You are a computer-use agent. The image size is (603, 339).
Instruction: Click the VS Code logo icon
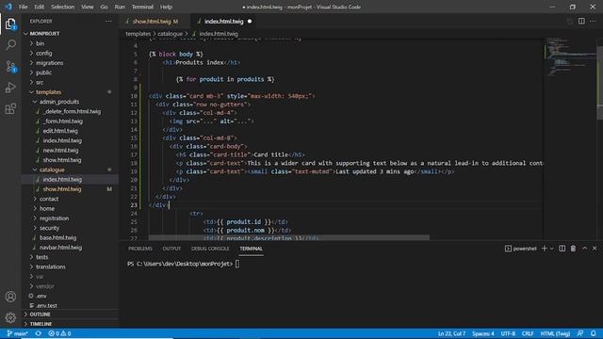[x=8, y=7]
